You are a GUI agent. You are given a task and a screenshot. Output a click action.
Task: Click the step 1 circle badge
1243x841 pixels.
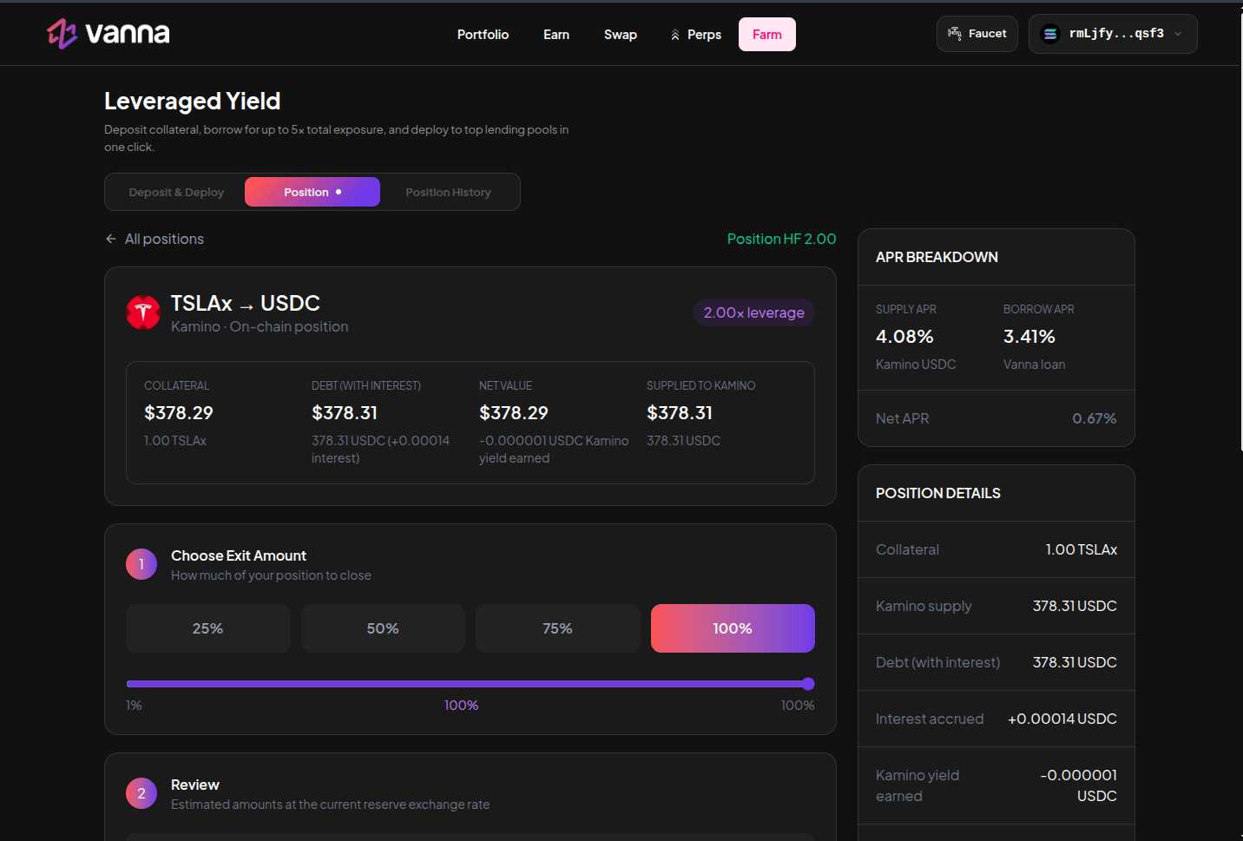coord(141,564)
